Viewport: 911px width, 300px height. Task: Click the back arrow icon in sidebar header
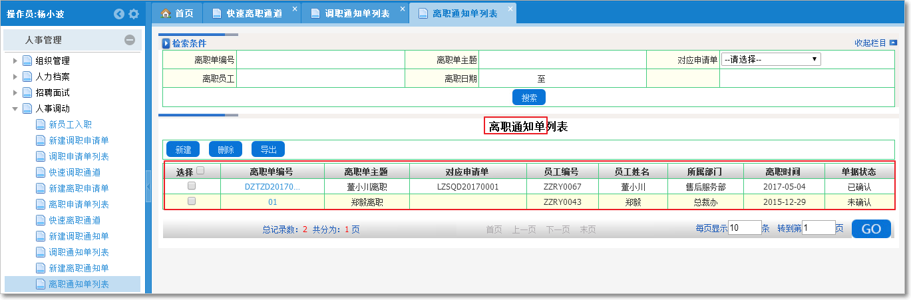(119, 14)
